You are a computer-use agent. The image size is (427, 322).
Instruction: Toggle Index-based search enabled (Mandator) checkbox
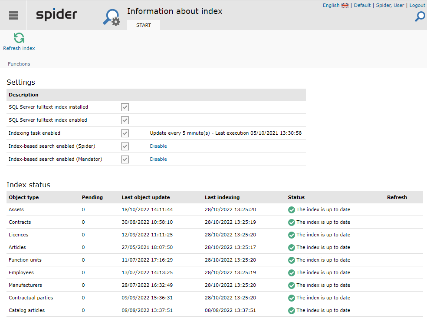125,159
